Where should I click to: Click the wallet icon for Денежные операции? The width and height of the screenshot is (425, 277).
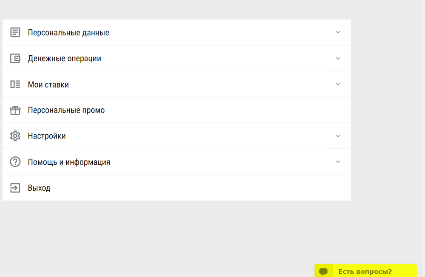pyautogui.click(x=15, y=59)
